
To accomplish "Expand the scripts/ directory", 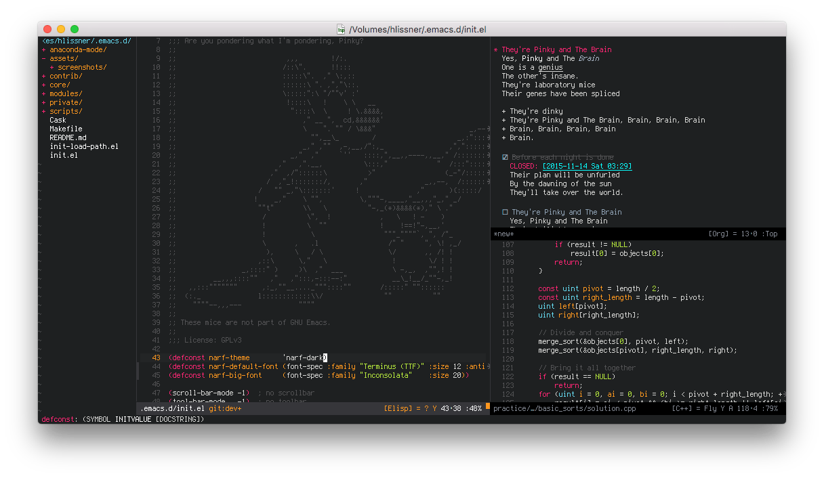I will (x=44, y=111).
